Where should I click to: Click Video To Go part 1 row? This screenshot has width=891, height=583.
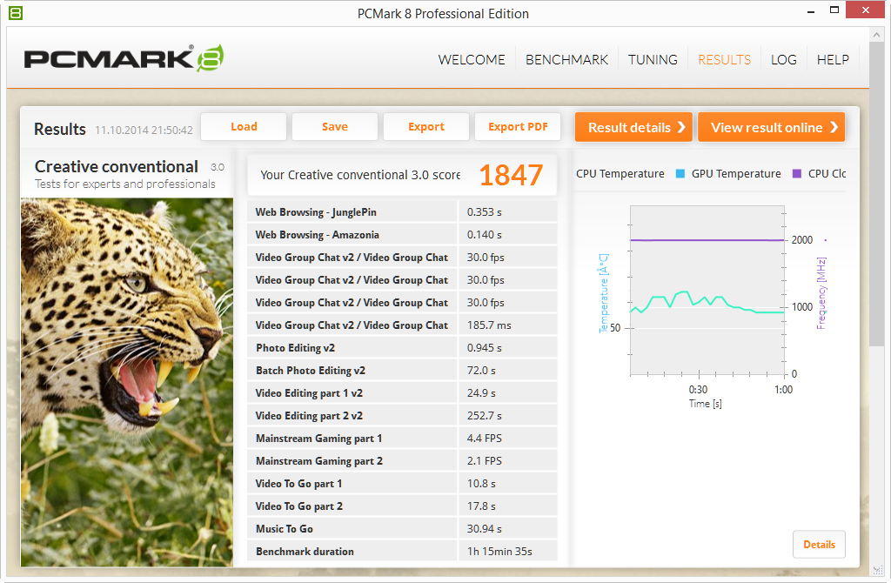click(402, 484)
